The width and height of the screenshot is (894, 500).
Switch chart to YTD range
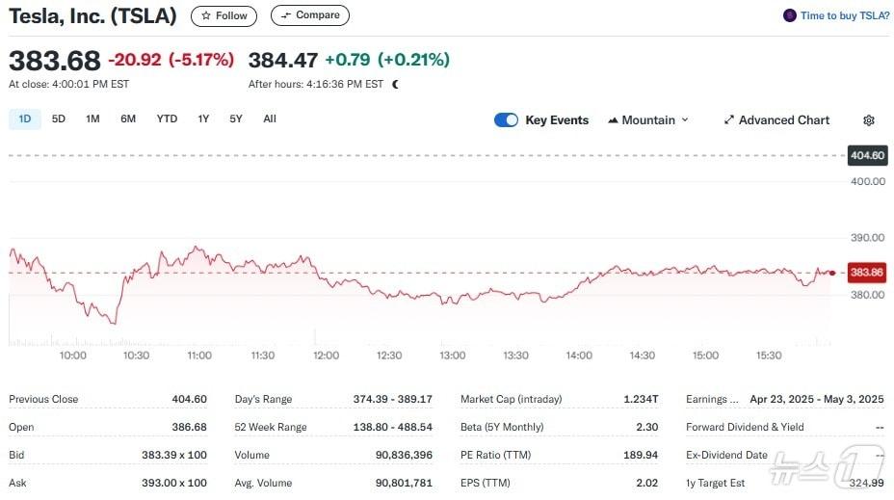167,119
